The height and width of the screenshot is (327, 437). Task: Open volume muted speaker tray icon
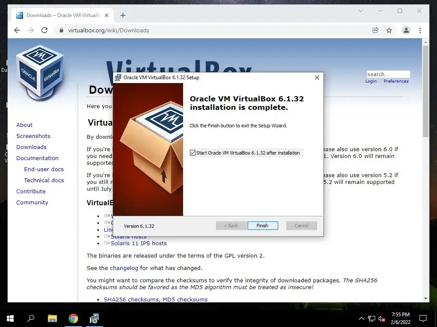click(x=382, y=318)
